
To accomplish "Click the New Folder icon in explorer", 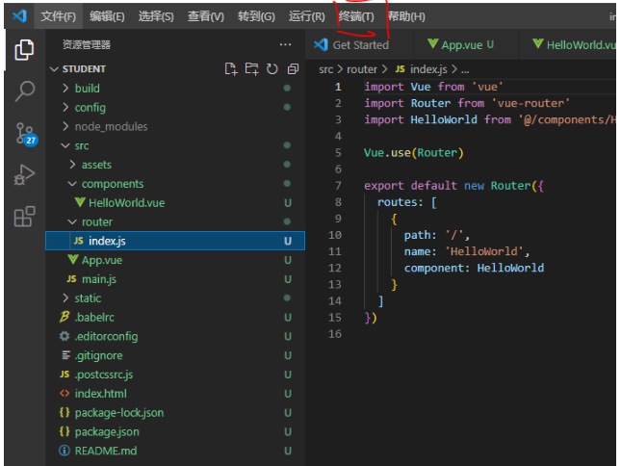I will [x=251, y=69].
